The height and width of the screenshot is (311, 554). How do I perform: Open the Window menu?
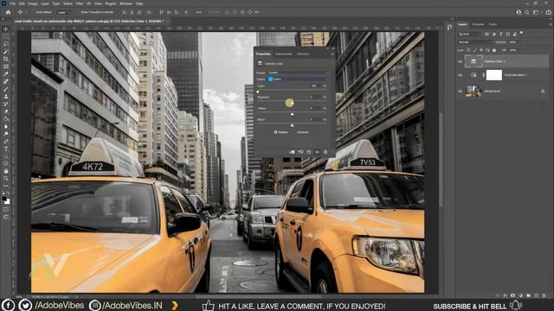(126, 3)
